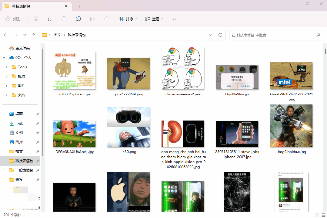The height and width of the screenshot is (218, 327).
Task: Unpin 桌面 from quick access
Action: (x=38, y=114)
